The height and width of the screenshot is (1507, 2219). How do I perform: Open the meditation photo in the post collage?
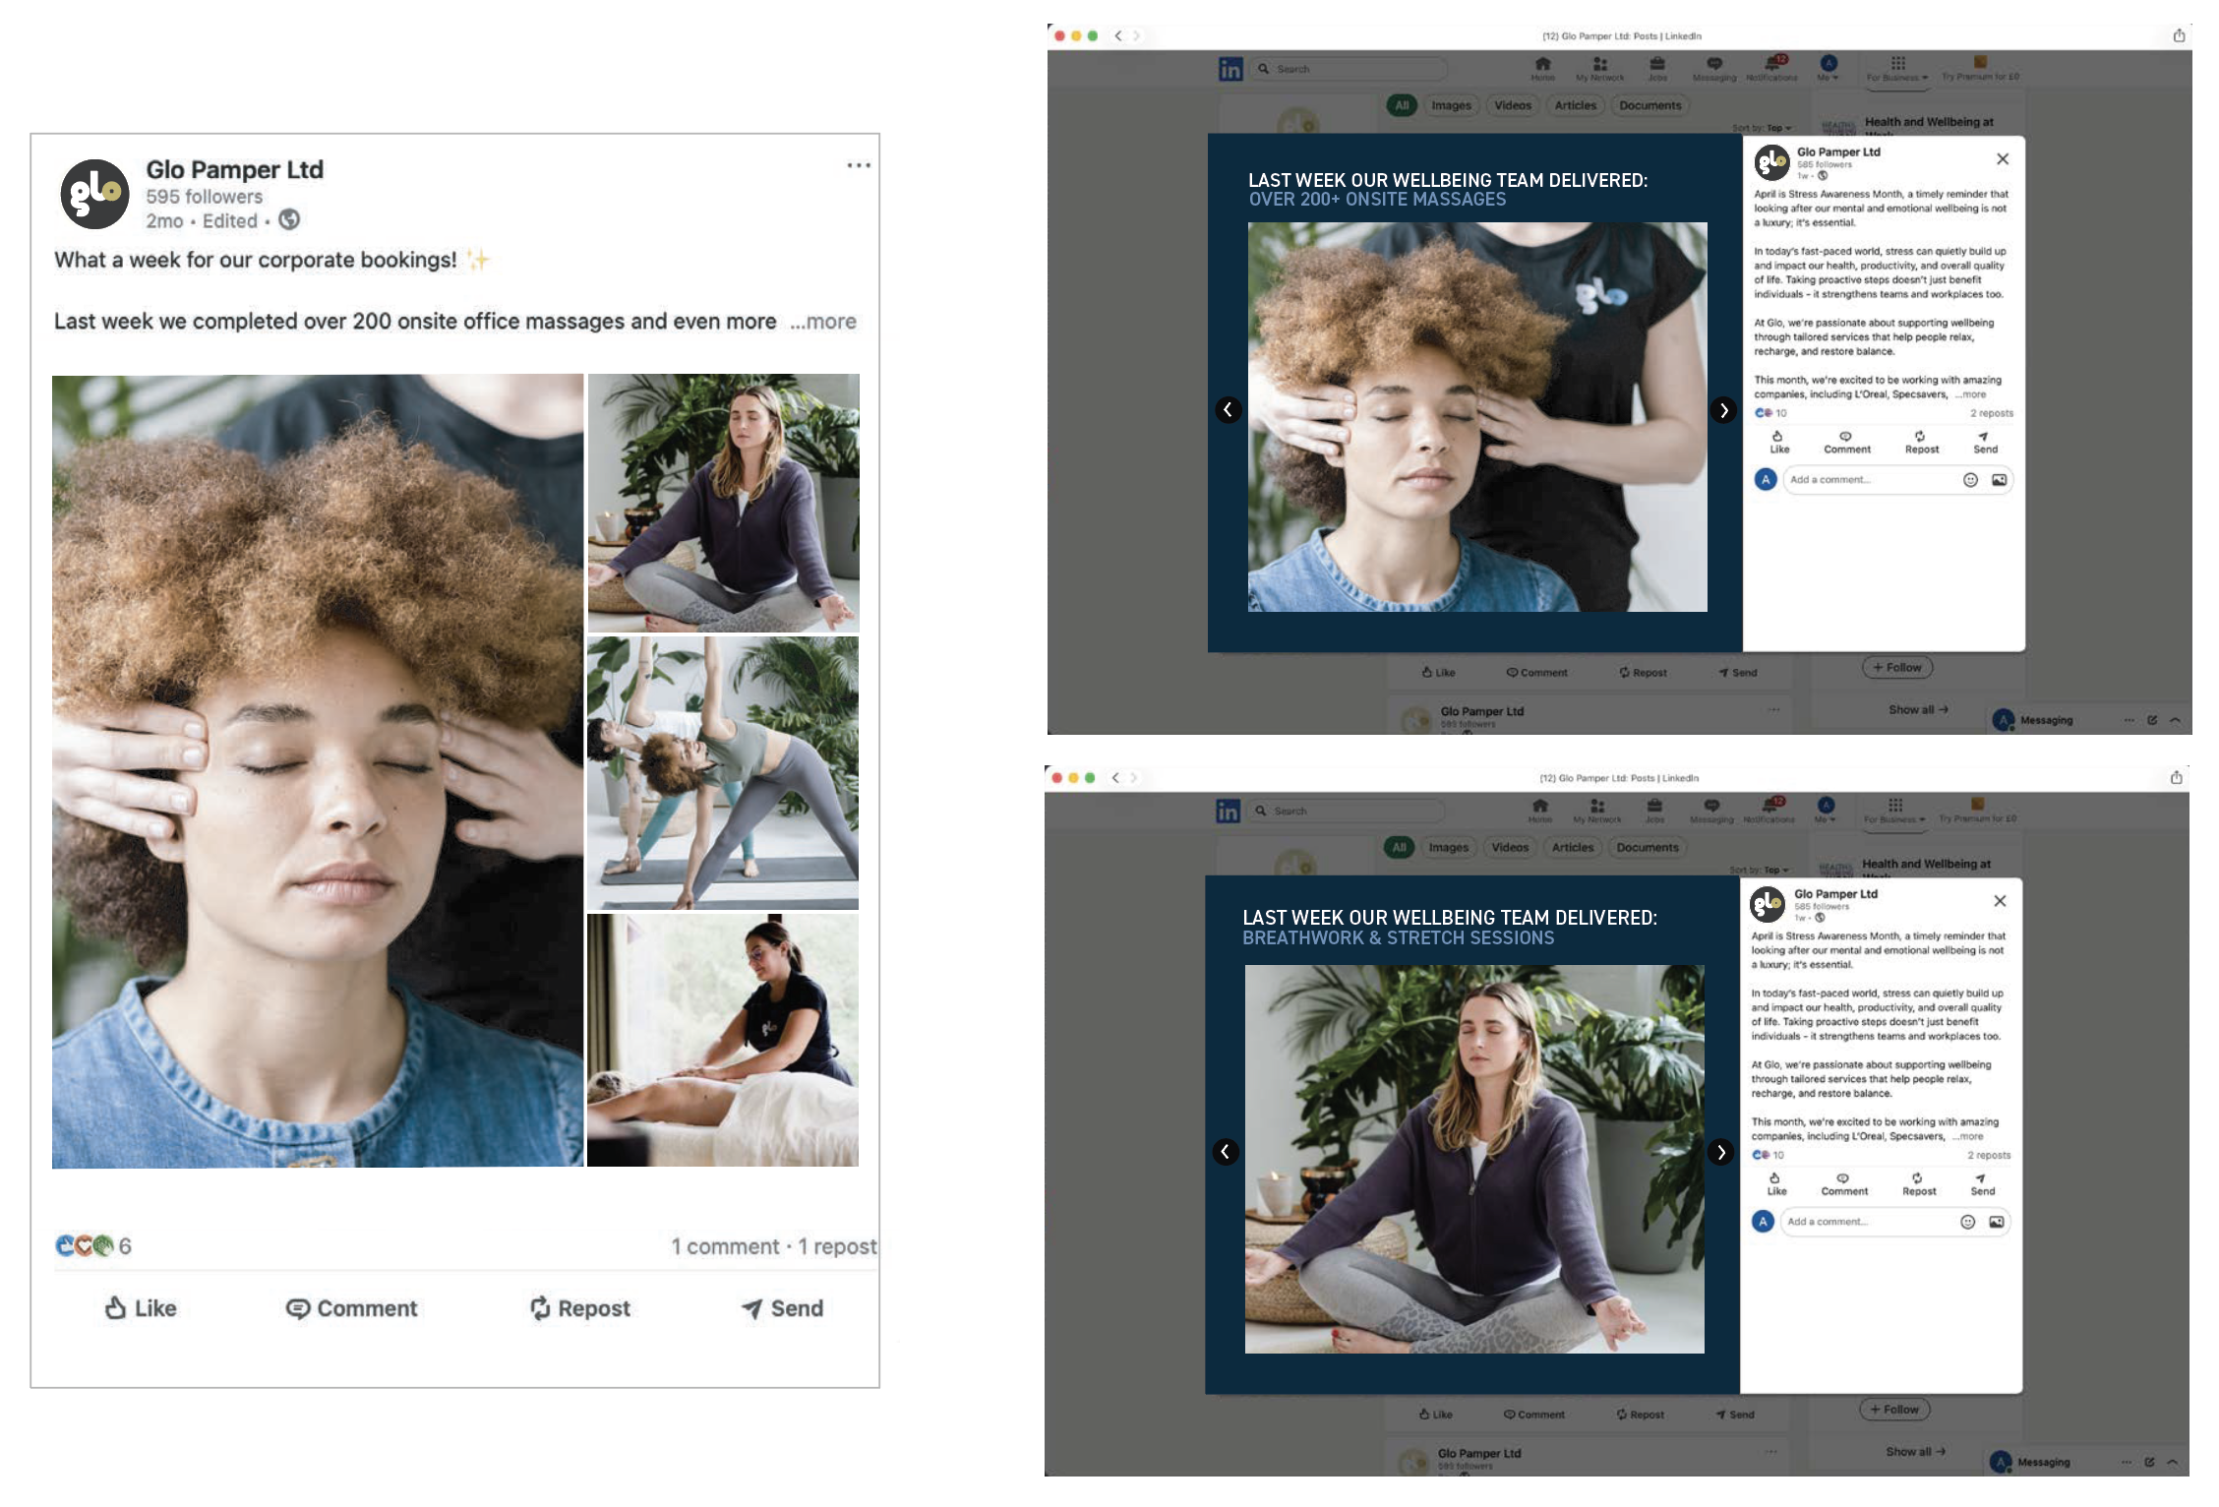click(x=723, y=503)
